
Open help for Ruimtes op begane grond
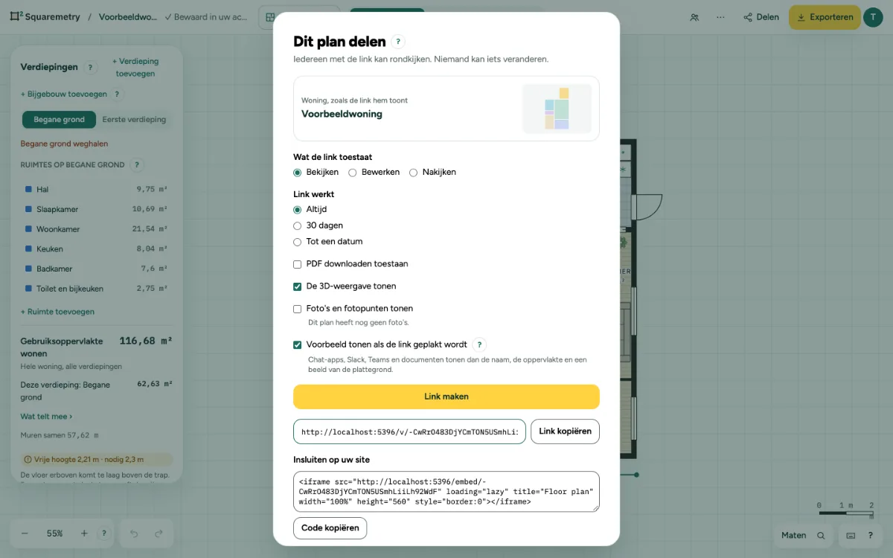[x=137, y=165]
